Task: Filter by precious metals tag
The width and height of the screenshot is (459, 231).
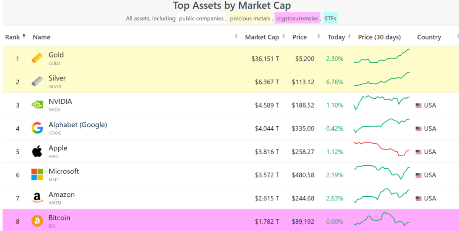Action: [x=250, y=18]
